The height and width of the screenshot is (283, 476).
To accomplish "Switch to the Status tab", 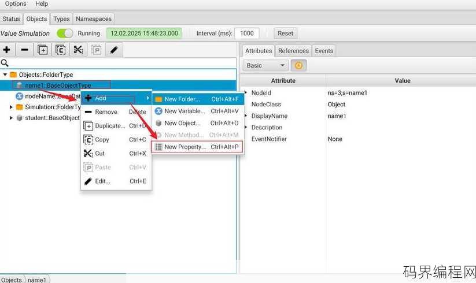I will [x=11, y=19].
